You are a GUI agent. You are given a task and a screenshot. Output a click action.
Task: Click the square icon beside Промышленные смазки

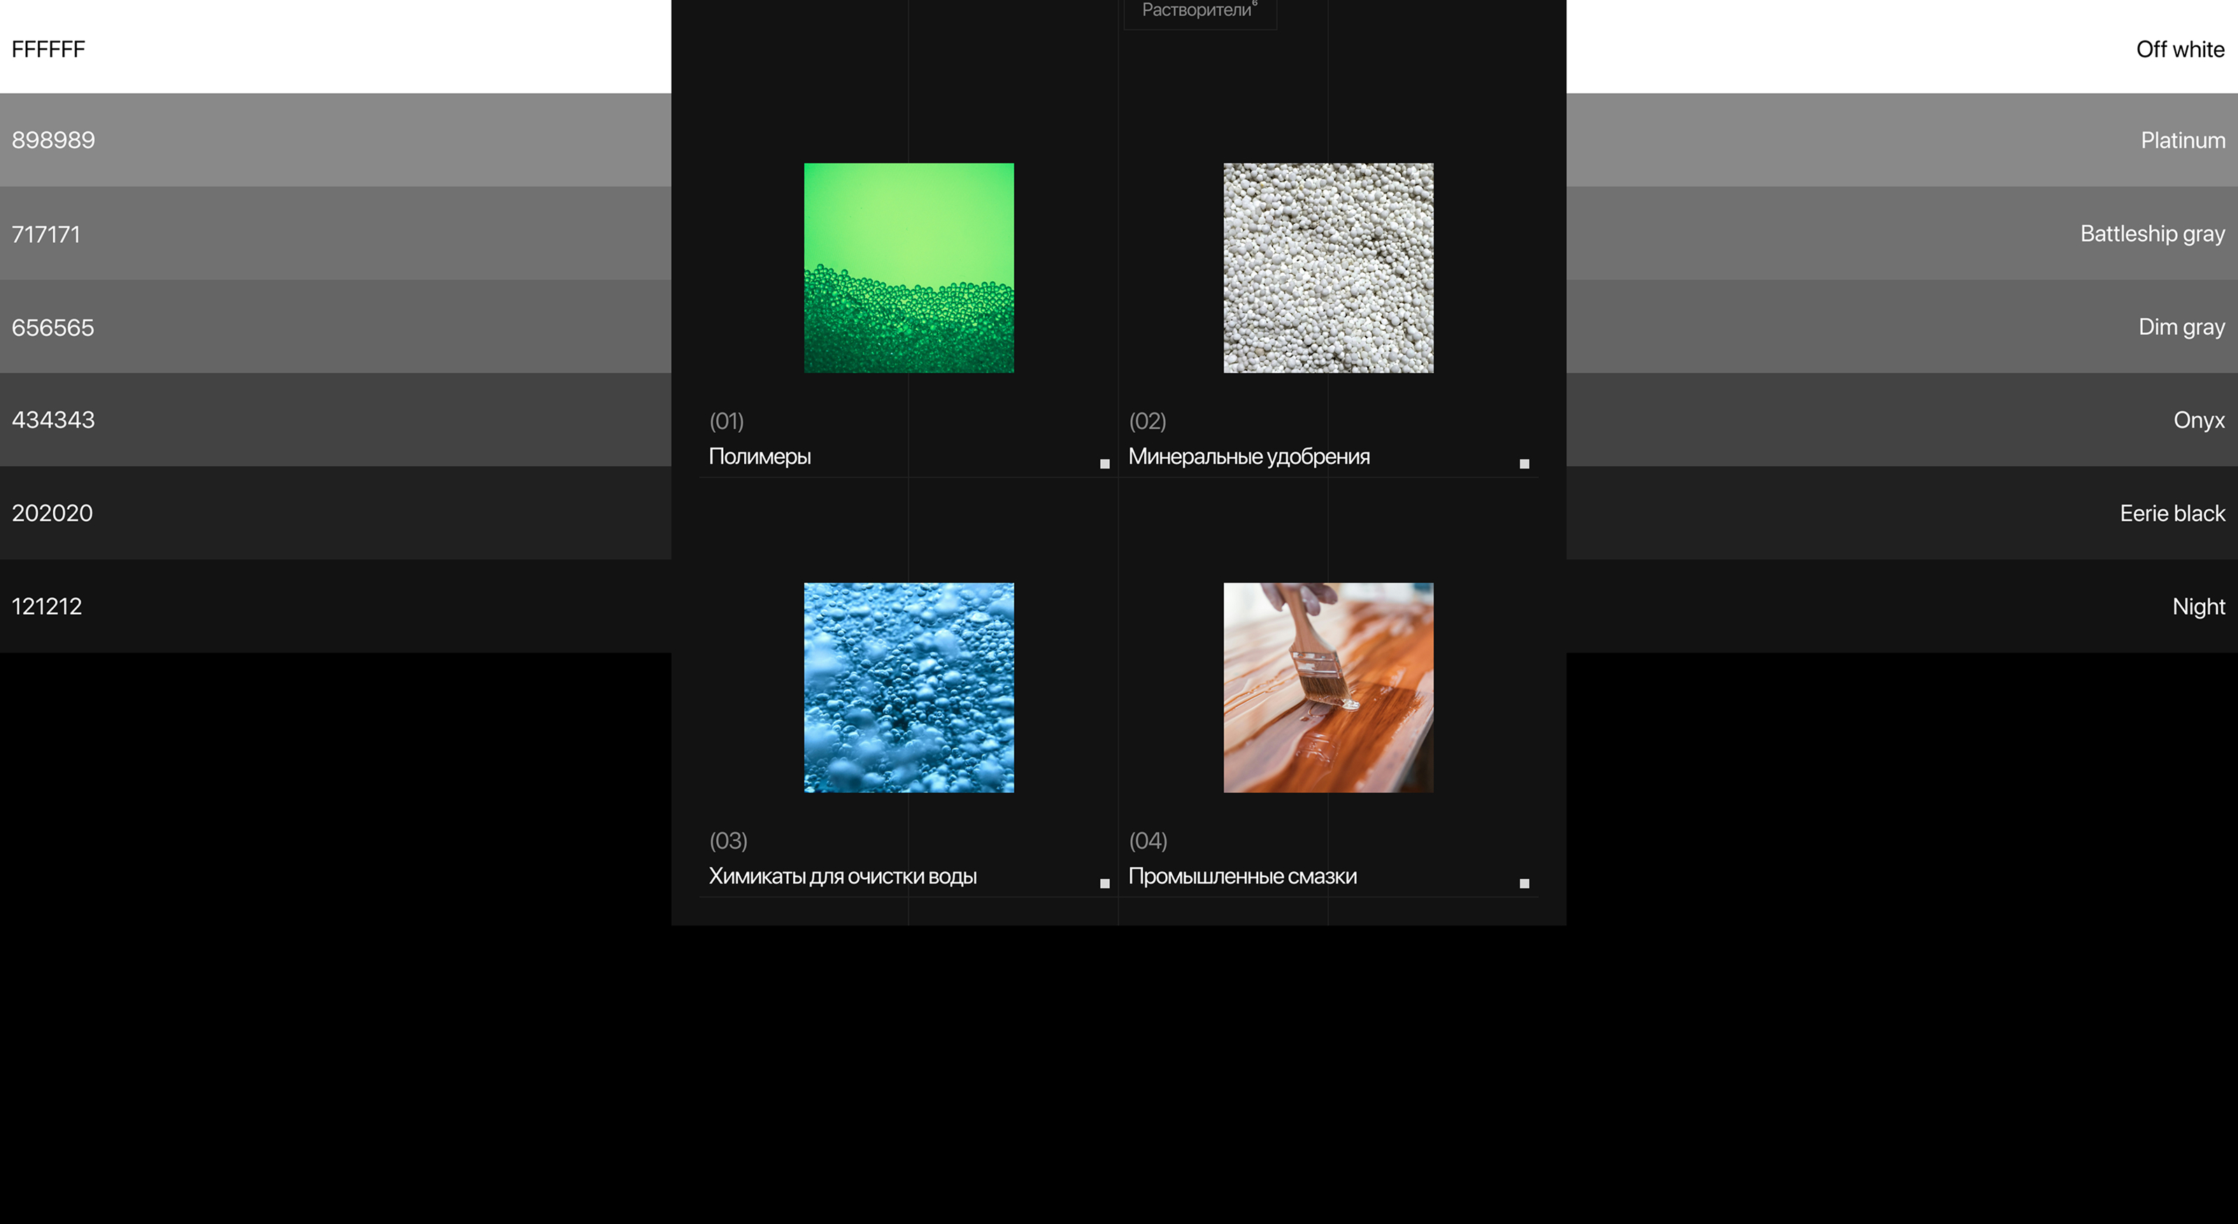(1524, 883)
